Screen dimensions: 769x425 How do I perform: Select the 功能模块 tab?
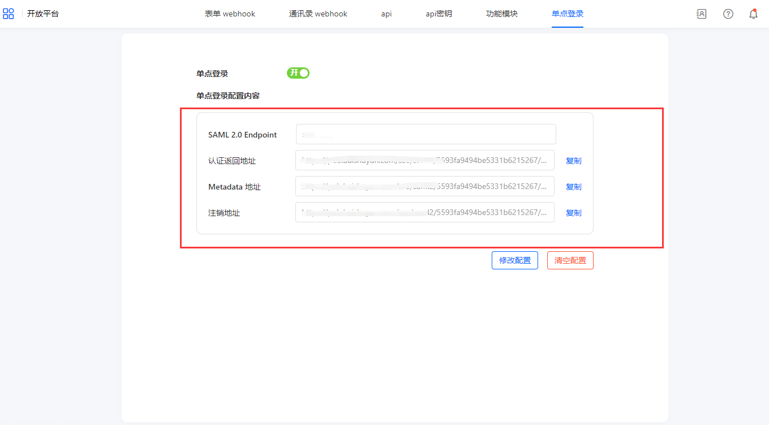point(501,14)
